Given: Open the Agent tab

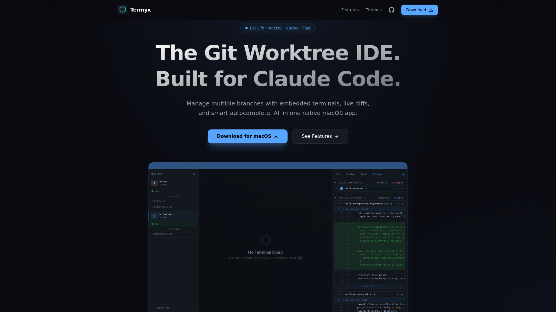Looking at the screenshot, I should click(x=363, y=174).
